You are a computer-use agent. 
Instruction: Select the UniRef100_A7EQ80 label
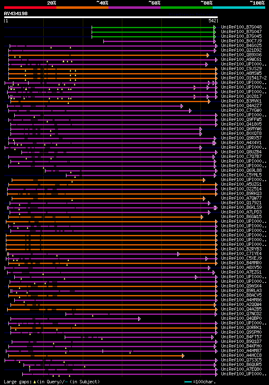241,369
